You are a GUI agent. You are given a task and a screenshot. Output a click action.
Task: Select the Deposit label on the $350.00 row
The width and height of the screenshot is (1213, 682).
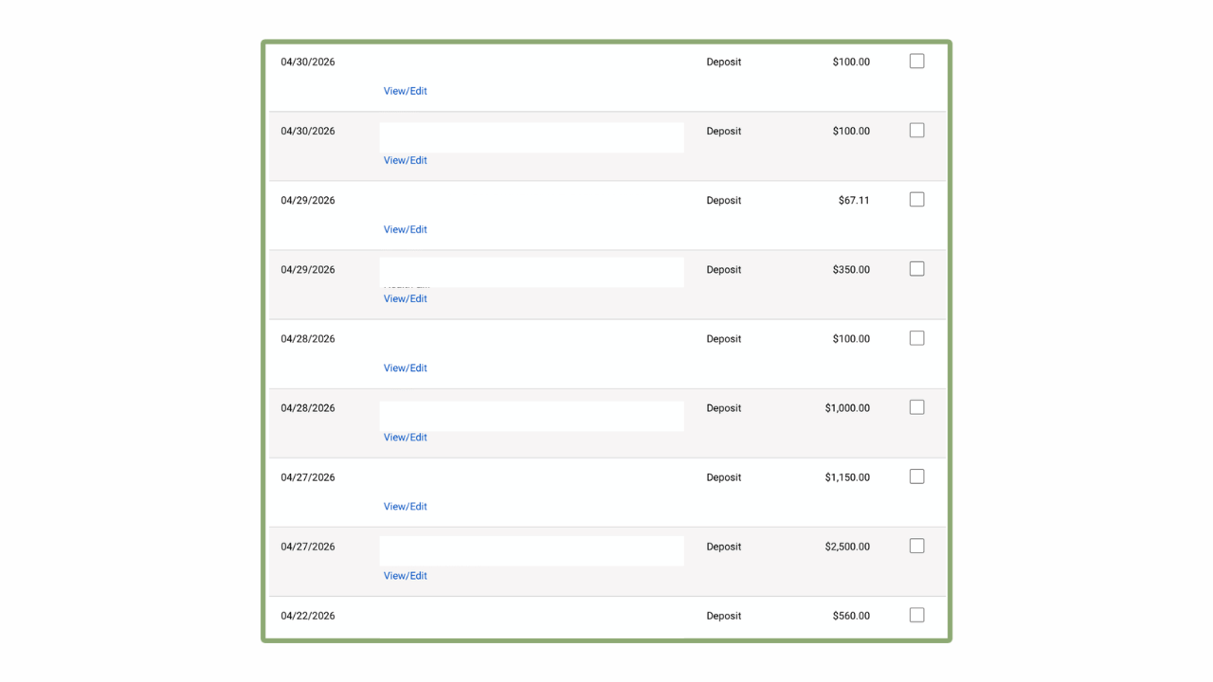(x=724, y=269)
